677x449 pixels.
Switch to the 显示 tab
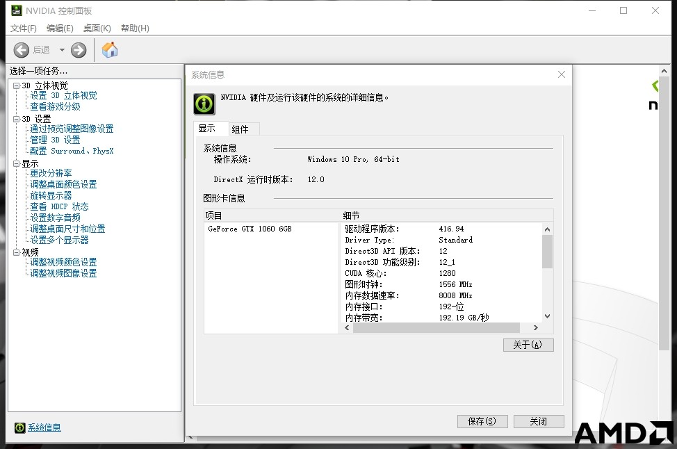211,128
